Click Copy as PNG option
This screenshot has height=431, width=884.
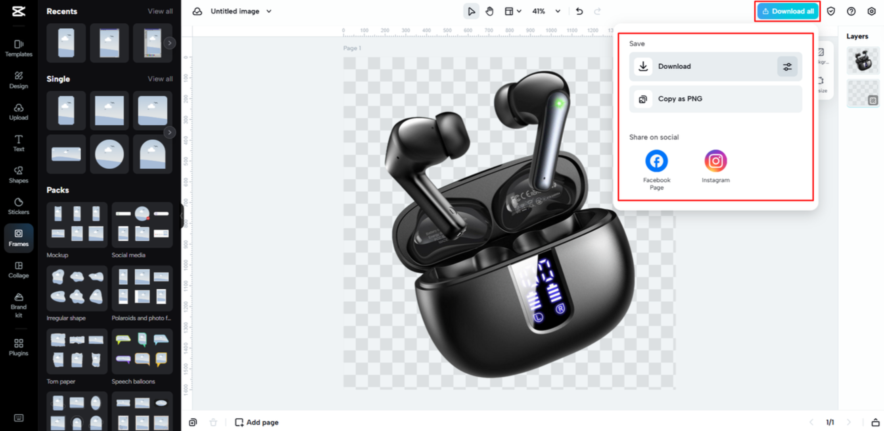click(715, 99)
